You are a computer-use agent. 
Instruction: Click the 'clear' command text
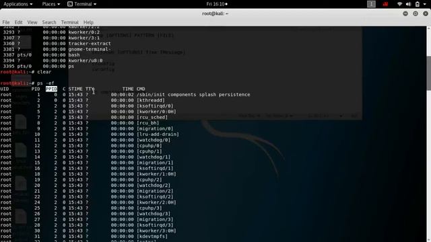coord(44,72)
